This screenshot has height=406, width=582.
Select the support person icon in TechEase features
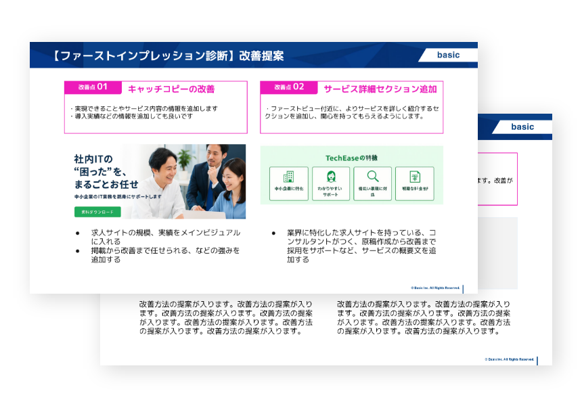click(332, 177)
